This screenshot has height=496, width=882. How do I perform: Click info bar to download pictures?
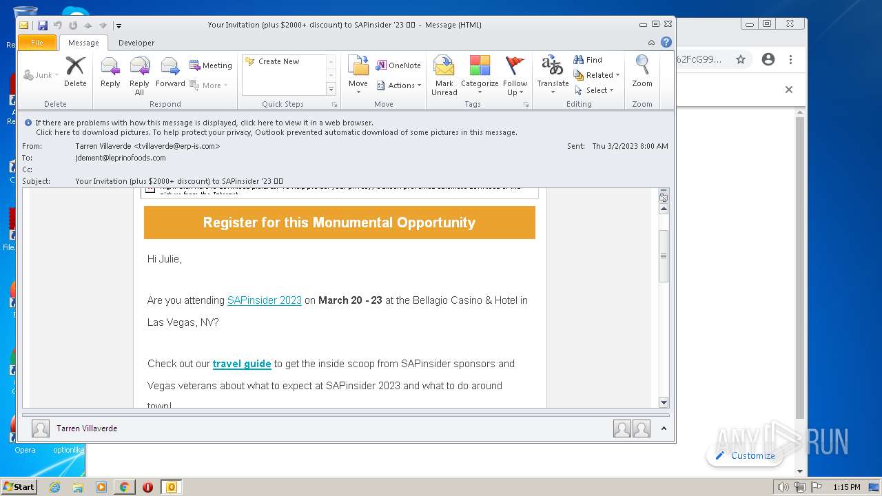click(x=276, y=132)
